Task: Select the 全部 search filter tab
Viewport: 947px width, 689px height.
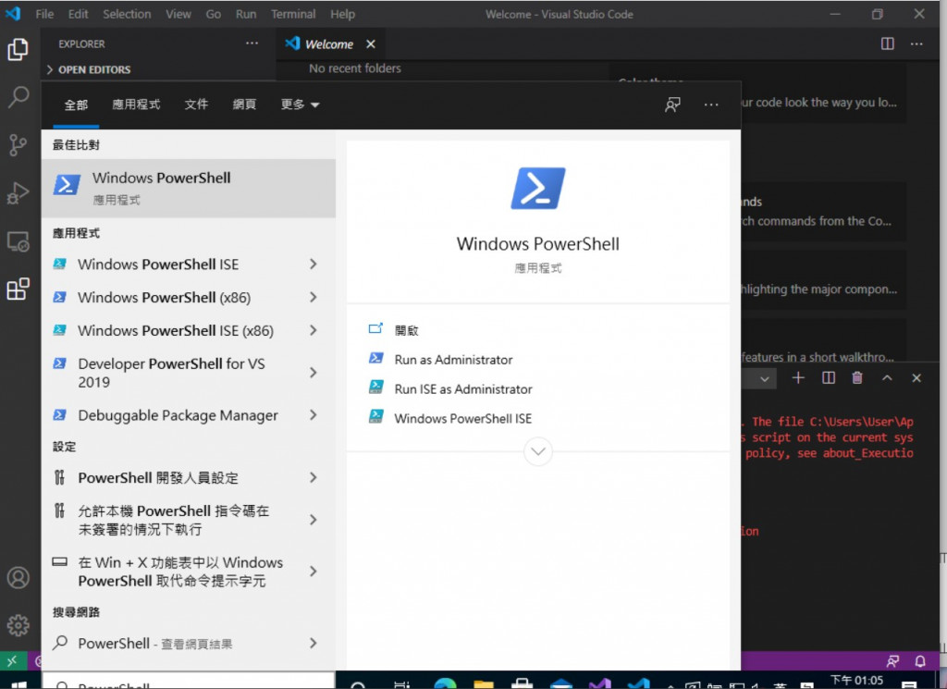Action: pos(76,105)
